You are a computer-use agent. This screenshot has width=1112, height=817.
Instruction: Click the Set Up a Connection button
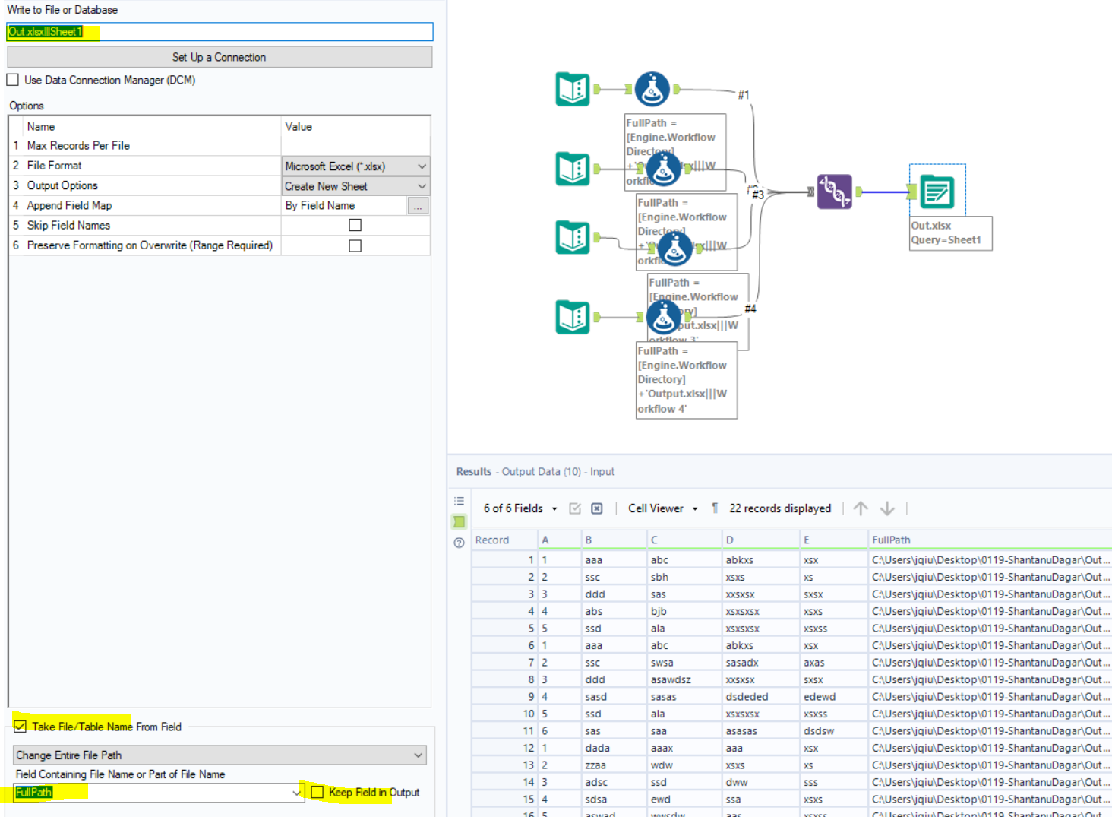pyautogui.click(x=219, y=56)
